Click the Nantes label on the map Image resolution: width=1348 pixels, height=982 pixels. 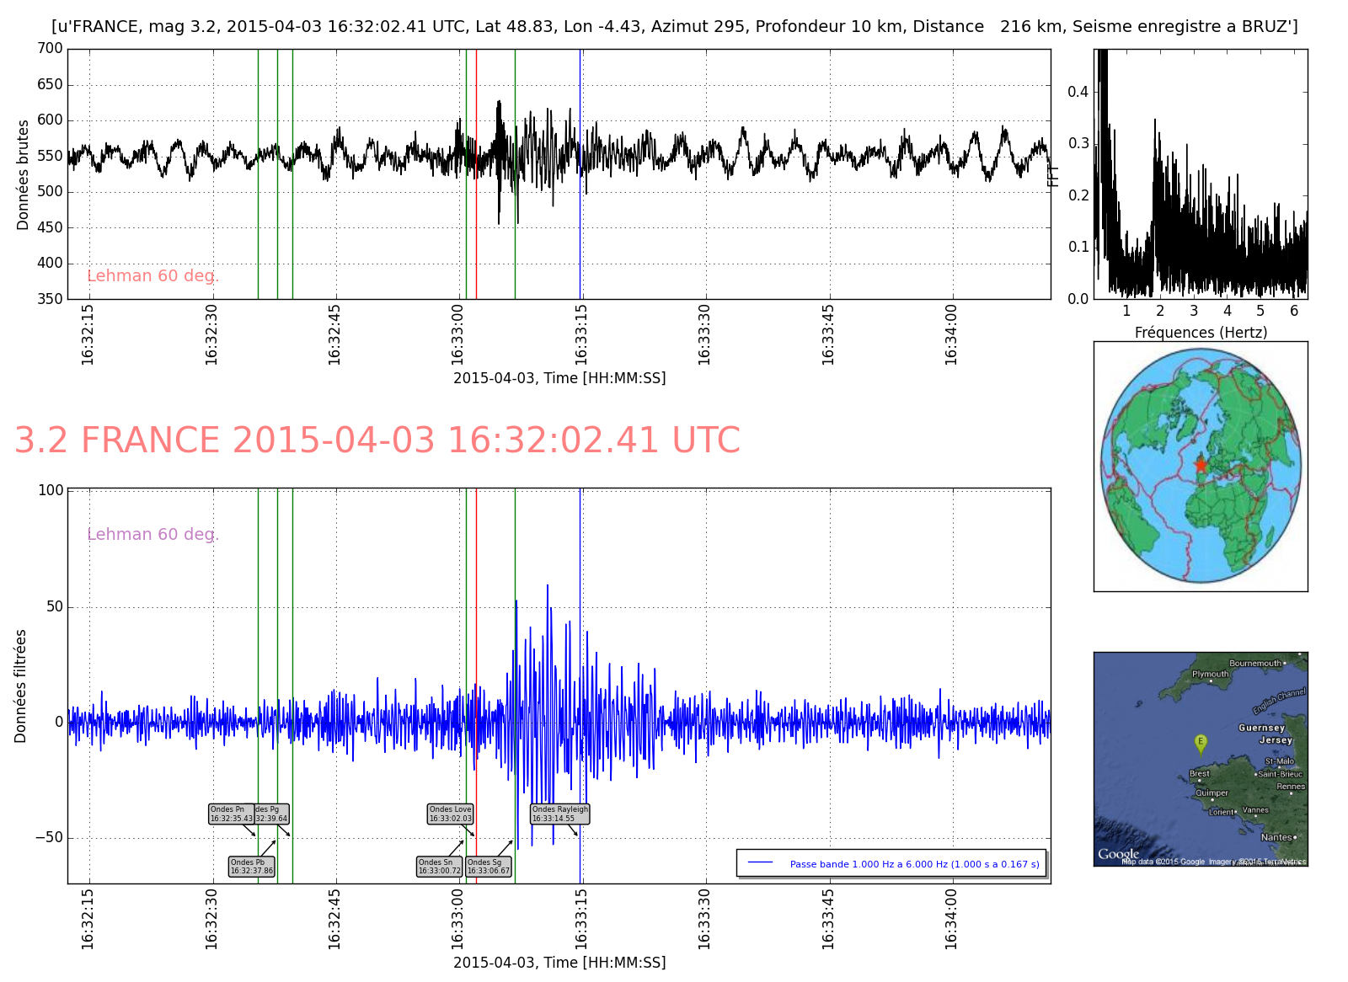1276,837
